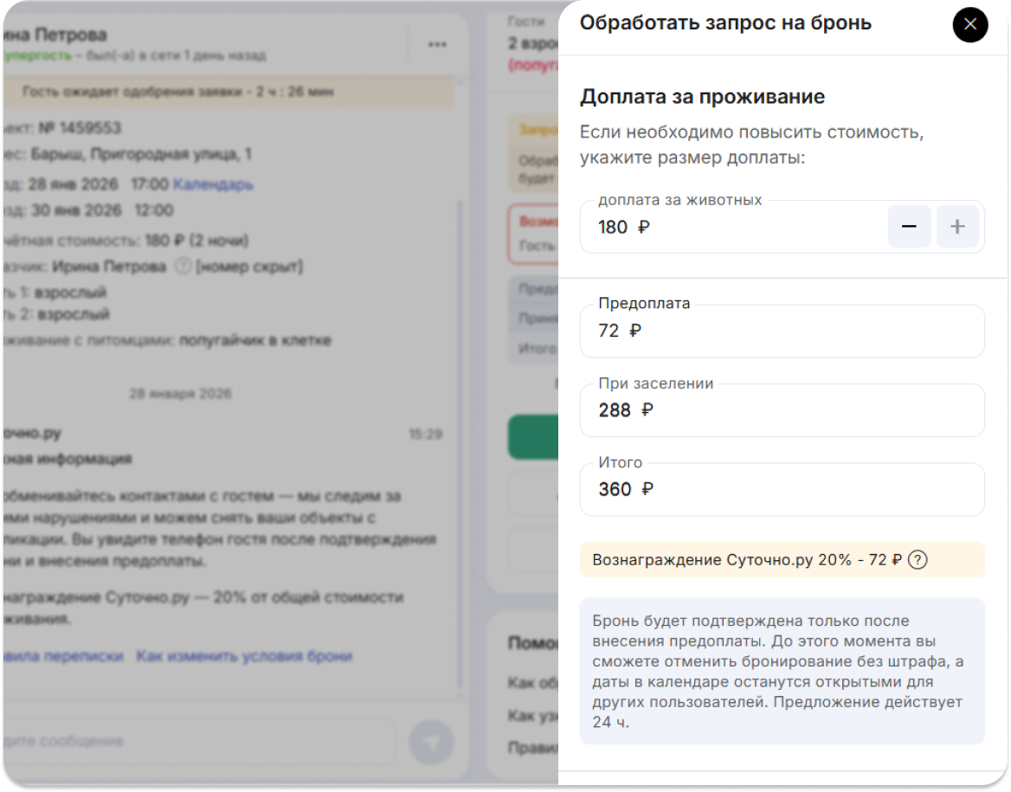Open 'Как изменить условия брони' link
Viewport: 1011px width, 792px height.
[x=244, y=656]
